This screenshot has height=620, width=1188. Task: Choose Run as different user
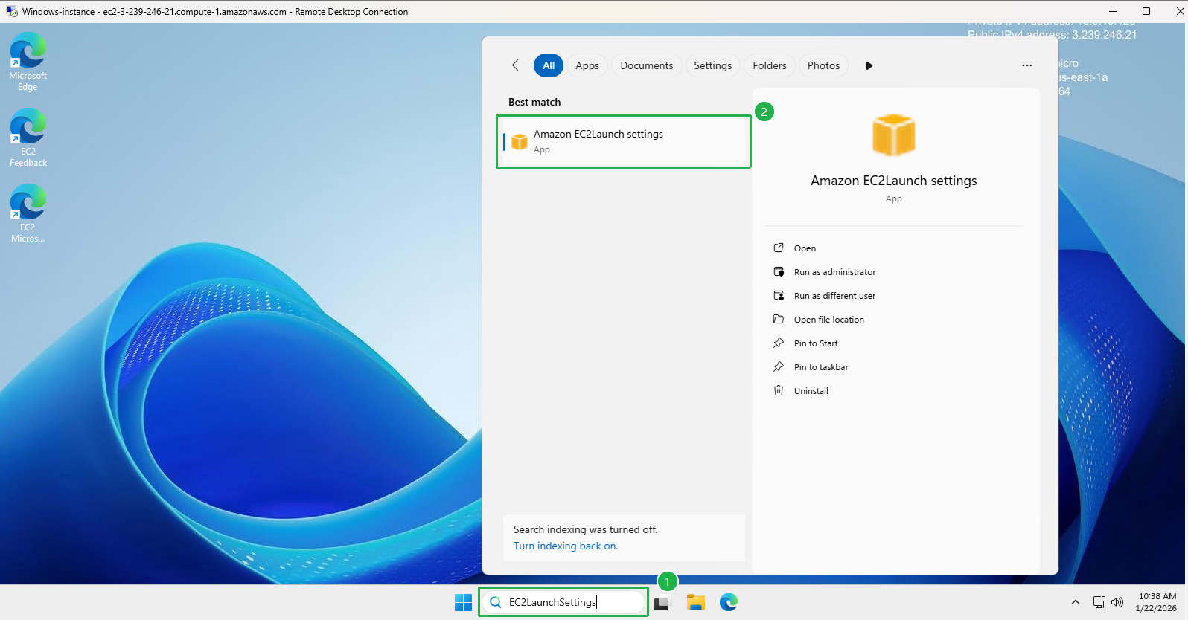pyautogui.click(x=834, y=296)
